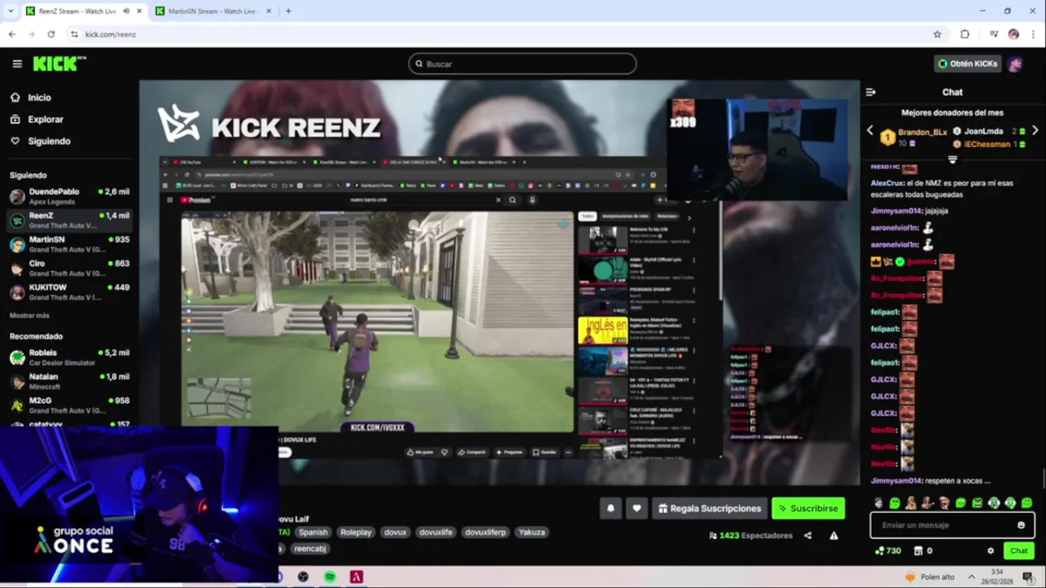This screenshot has width=1046, height=588.
Task: Open browser extensions puzzle icon
Action: click(964, 34)
